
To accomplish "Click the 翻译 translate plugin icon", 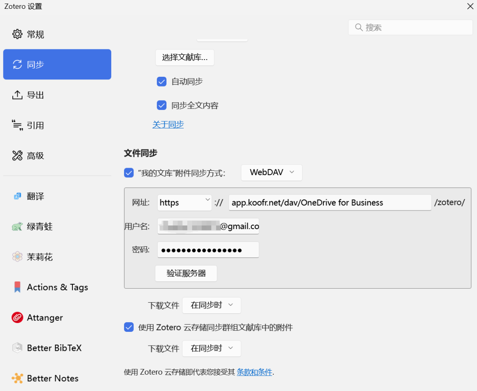I will (x=17, y=196).
